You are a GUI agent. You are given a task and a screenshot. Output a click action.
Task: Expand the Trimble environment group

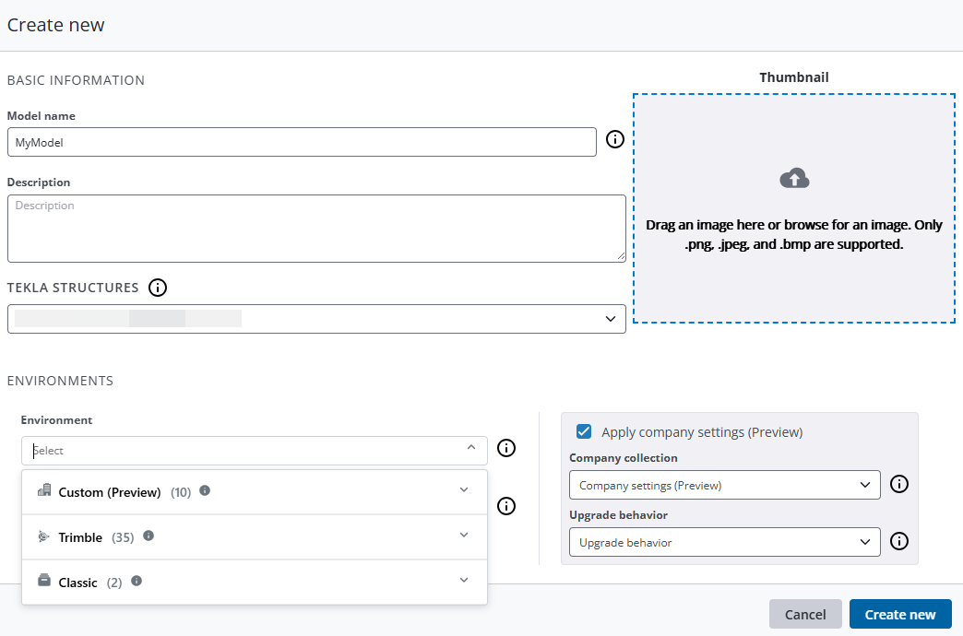(x=463, y=536)
